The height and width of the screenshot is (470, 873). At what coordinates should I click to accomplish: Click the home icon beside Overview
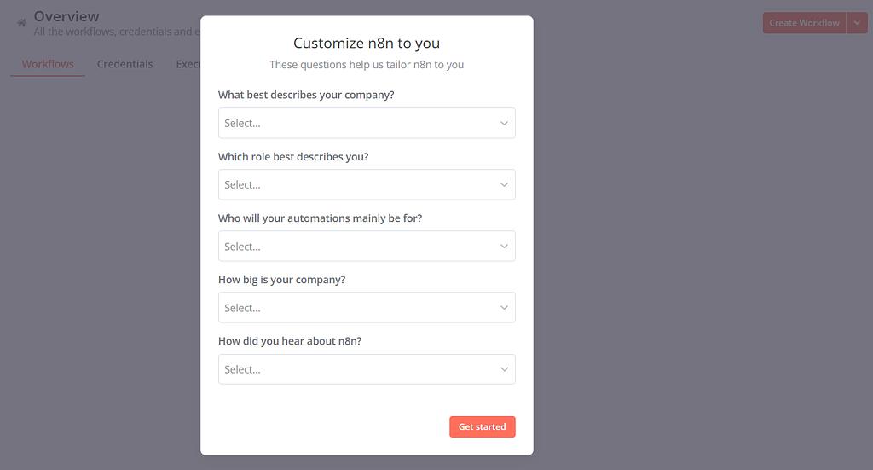coord(22,23)
